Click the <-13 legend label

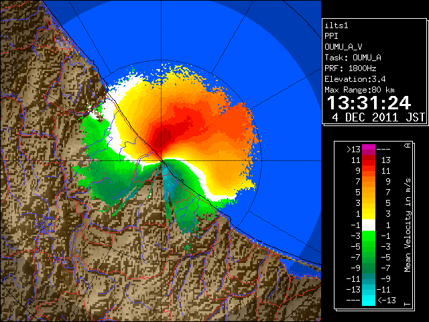tap(386, 301)
